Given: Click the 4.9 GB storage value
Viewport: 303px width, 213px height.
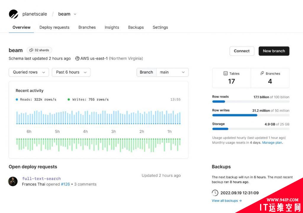Looking at the screenshot, I should (270, 124).
